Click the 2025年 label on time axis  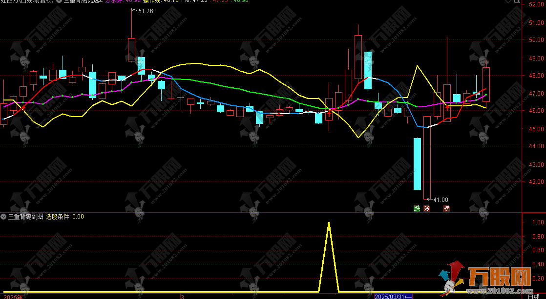point(12,296)
